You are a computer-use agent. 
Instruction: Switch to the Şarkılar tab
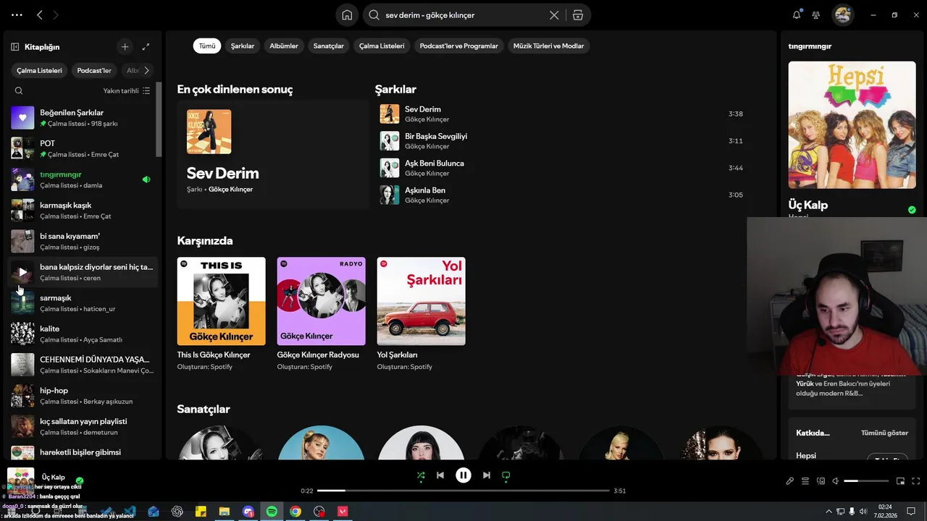[x=243, y=46]
